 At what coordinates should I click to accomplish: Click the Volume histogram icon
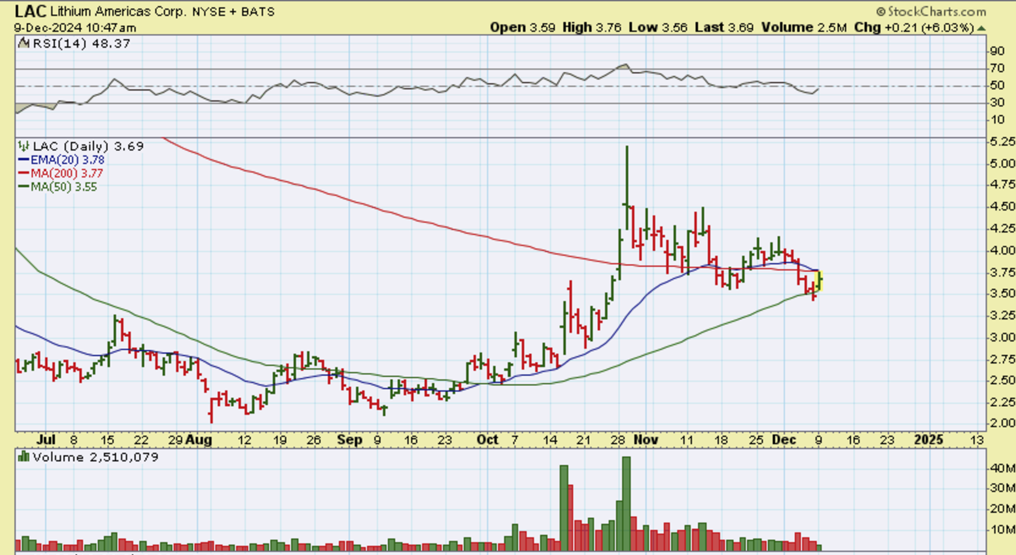coord(23,457)
